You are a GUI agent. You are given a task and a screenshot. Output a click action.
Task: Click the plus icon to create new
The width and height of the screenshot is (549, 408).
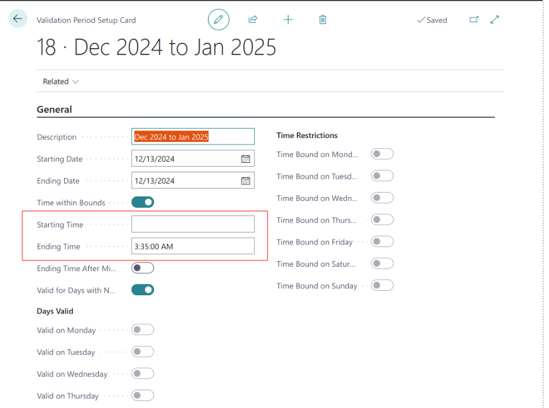288,20
